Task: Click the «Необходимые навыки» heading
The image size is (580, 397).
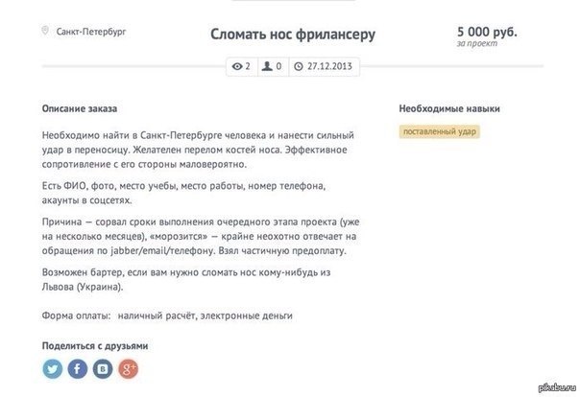Action: pyautogui.click(x=449, y=108)
